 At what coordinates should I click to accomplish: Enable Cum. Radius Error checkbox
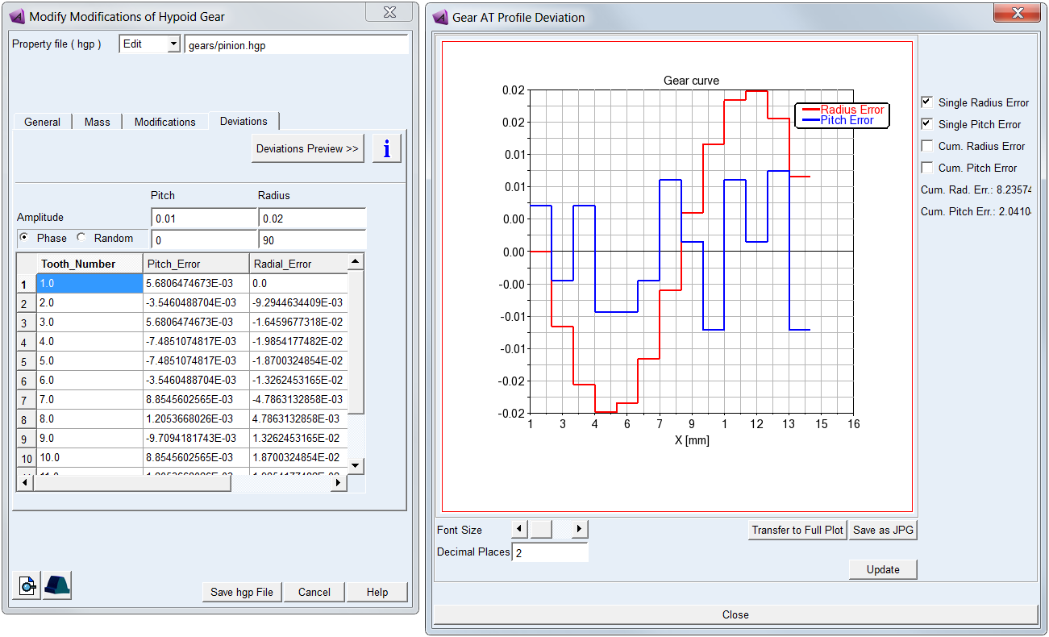(x=927, y=146)
